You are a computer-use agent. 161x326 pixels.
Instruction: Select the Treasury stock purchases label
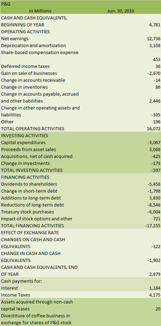click(x=27, y=212)
